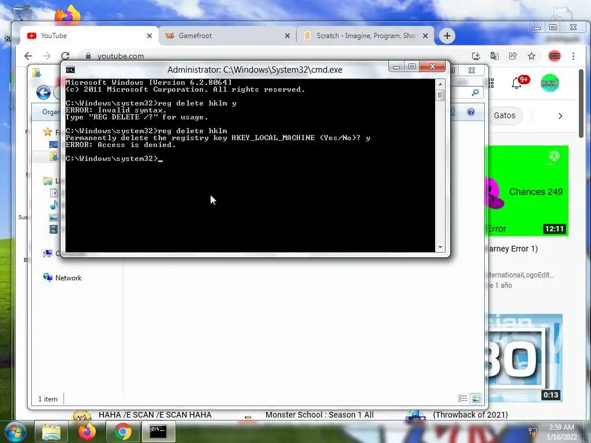The height and width of the screenshot is (443, 591).
Task: Open the 0:13 duration video thumbnail
Action: coord(525,358)
